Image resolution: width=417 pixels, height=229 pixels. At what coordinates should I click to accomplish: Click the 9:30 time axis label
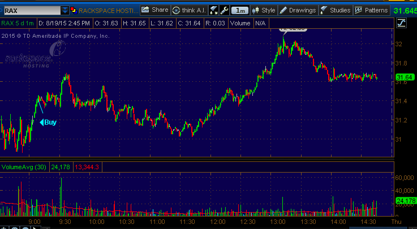click(65, 222)
